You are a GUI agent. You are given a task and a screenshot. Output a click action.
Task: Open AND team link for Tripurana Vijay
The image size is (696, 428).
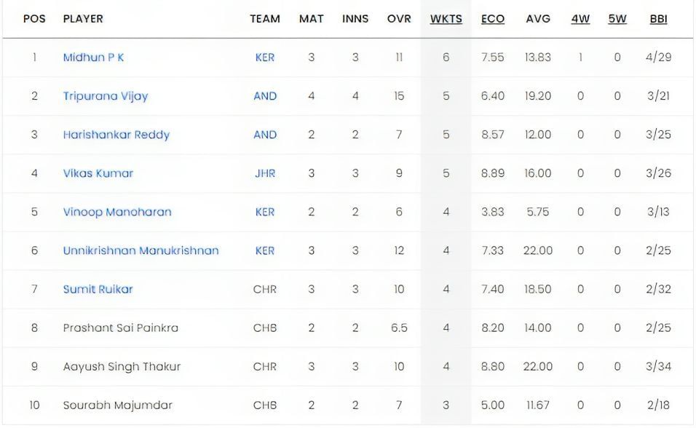[x=265, y=96]
